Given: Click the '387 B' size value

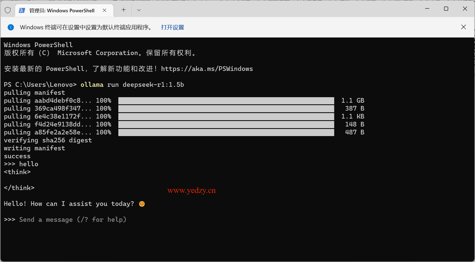Looking at the screenshot, I should (x=355, y=108).
